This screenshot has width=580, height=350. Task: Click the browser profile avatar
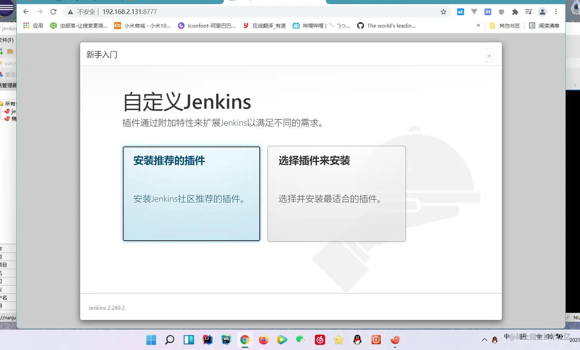click(542, 12)
